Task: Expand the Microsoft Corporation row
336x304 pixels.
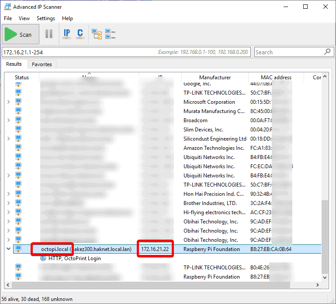Action: click(9, 102)
